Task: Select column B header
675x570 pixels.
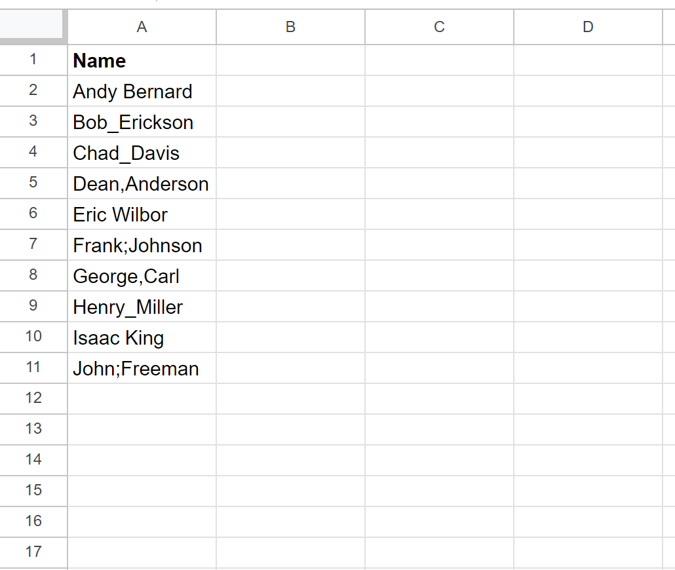Action: tap(290, 27)
